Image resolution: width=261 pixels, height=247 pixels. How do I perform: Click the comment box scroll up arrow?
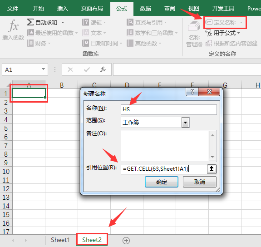[x=212, y=135]
